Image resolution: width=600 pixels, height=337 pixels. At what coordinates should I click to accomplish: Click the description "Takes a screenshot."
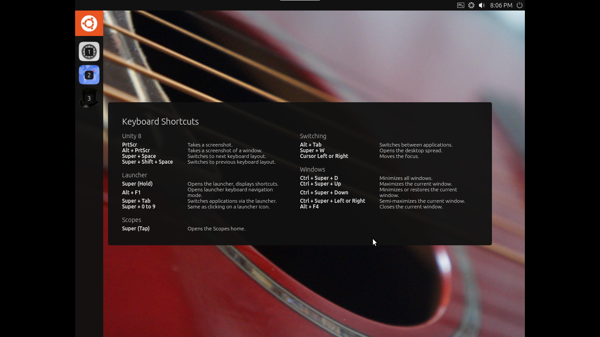click(x=210, y=145)
